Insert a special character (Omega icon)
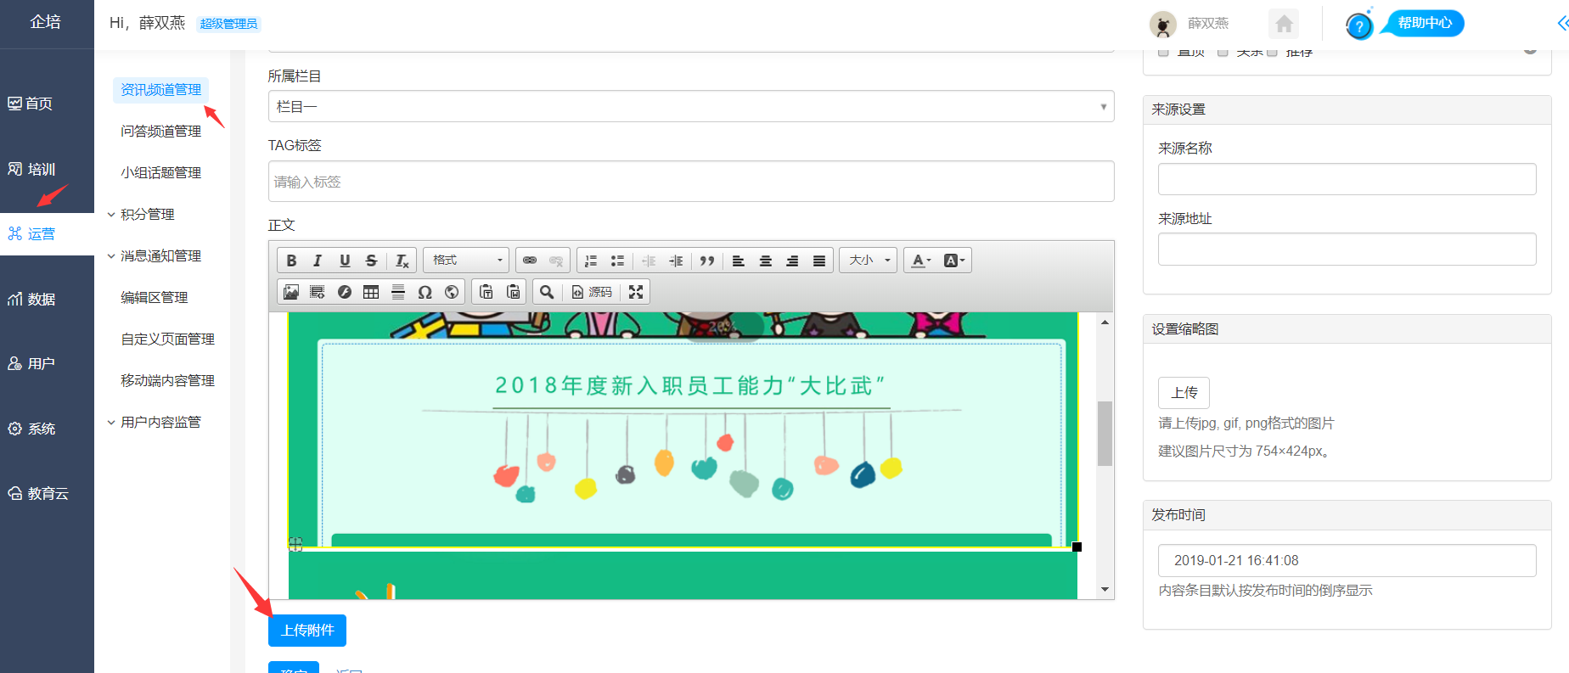The image size is (1569, 673). (x=425, y=292)
